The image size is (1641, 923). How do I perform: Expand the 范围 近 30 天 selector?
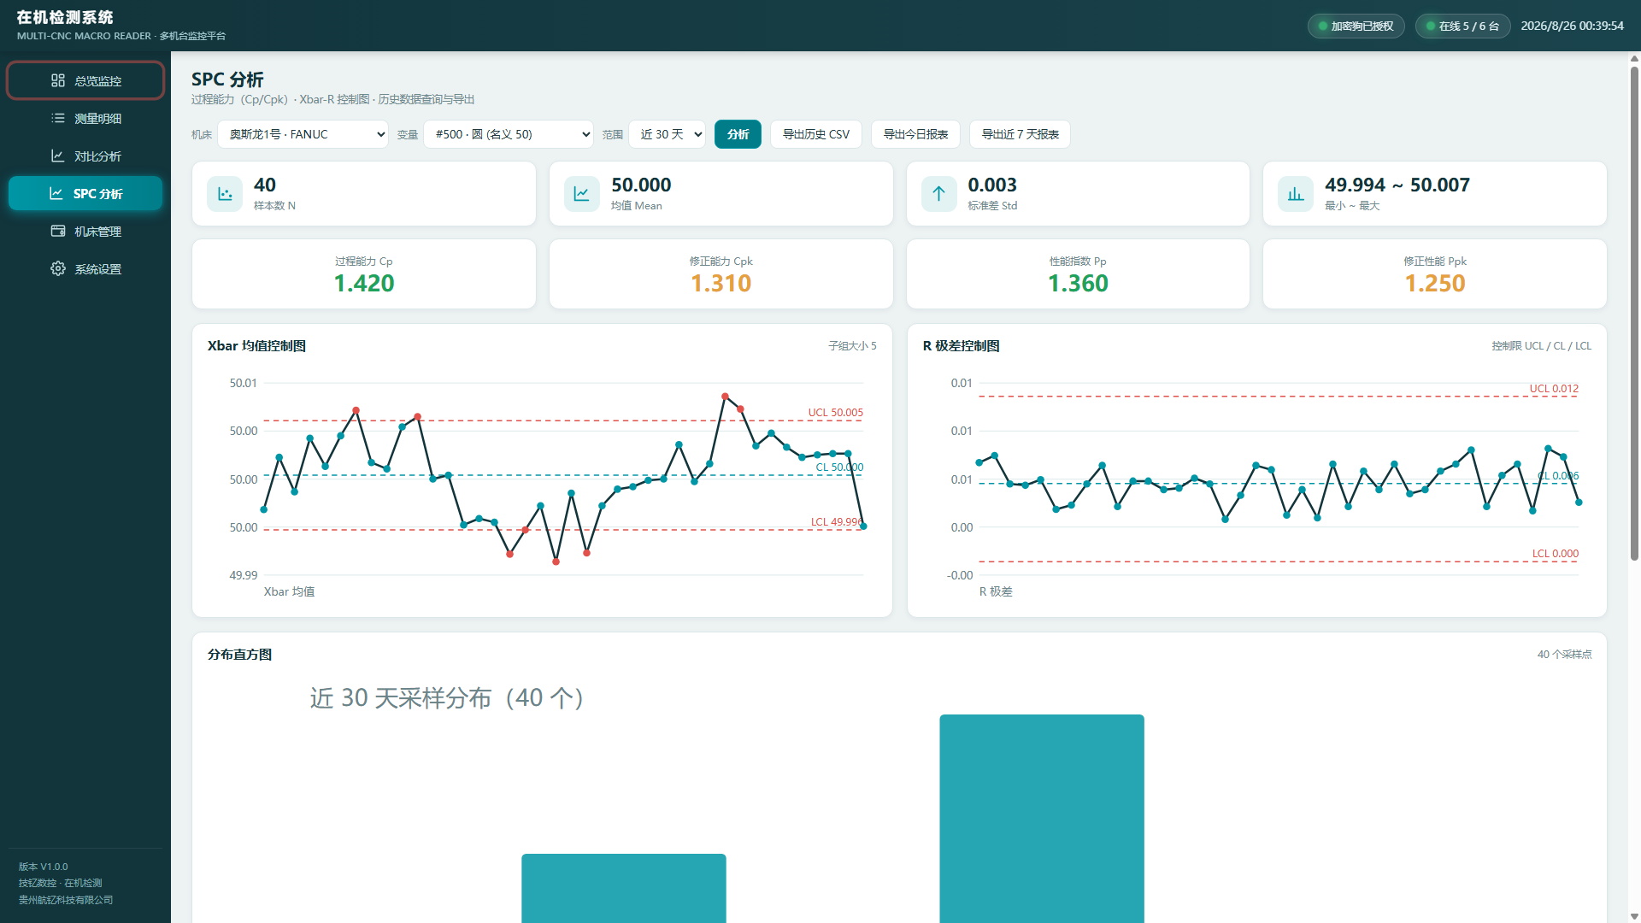click(668, 134)
